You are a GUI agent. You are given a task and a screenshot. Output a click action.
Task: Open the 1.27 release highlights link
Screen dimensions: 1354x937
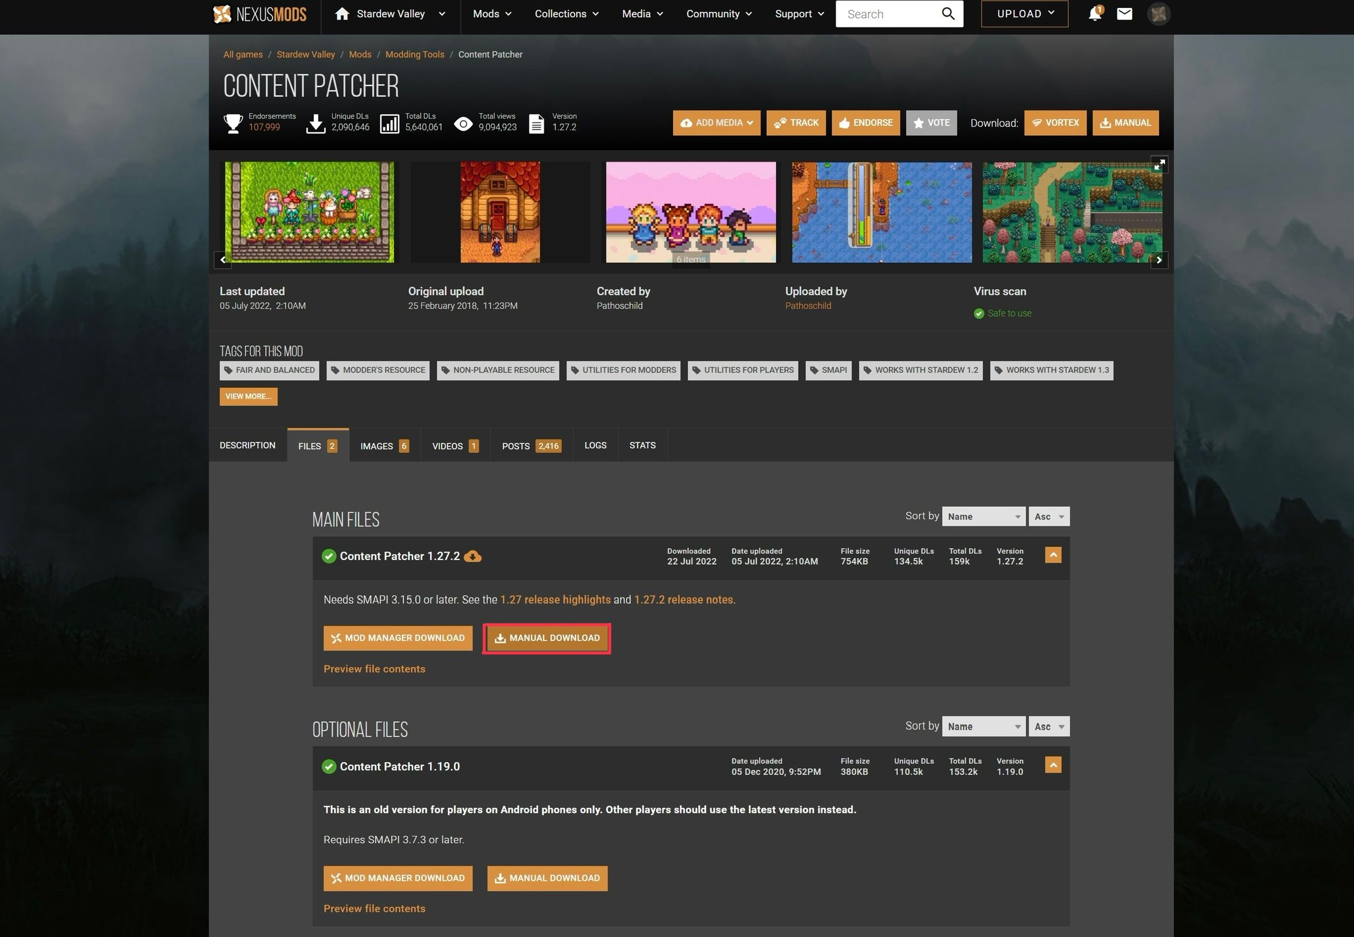(x=556, y=600)
